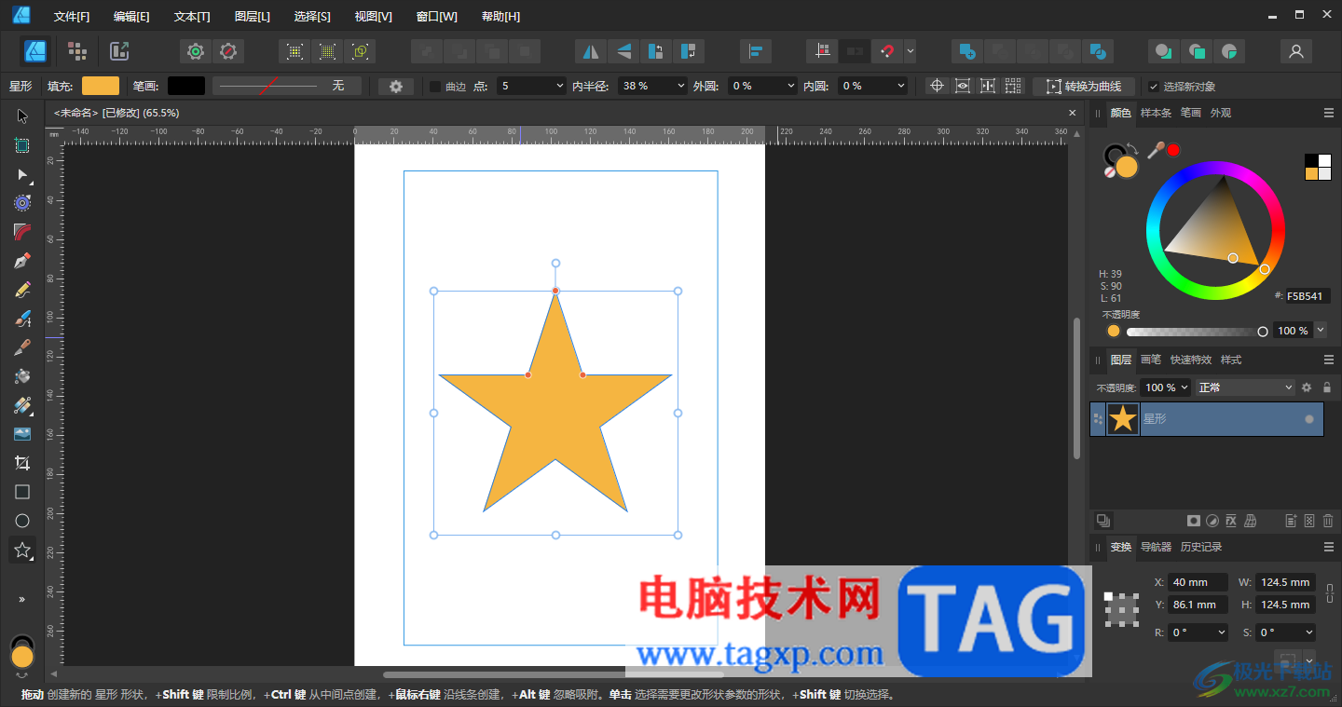Open star shape preset gear
The height and width of the screenshot is (707, 1342).
pyautogui.click(x=396, y=86)
